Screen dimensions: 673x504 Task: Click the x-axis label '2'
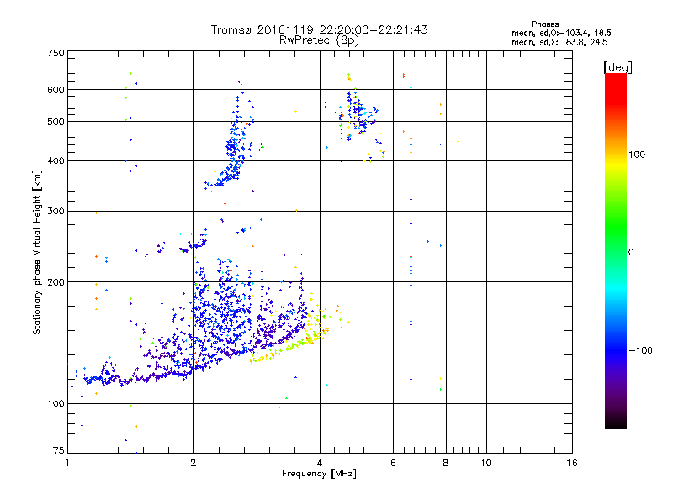(193, 463)
